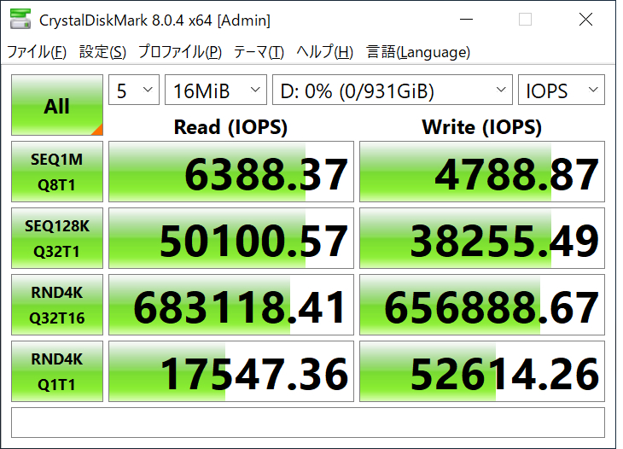
Task: Open the テーマ(T) menu
Action: point(259,52)
